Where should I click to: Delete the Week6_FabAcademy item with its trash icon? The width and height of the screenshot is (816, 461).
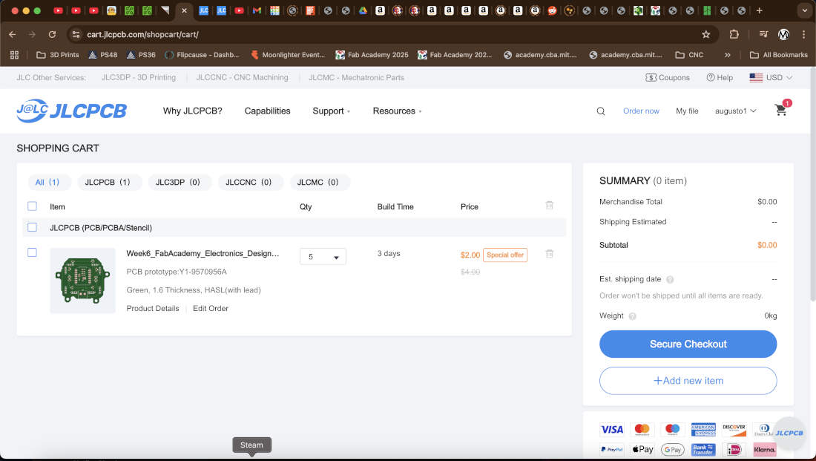coord(549,254)
